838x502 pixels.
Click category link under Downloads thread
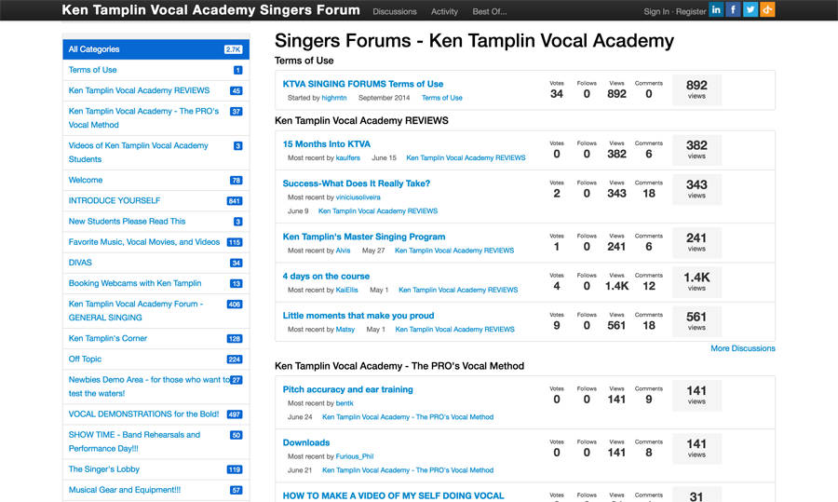tap(408, 470)
